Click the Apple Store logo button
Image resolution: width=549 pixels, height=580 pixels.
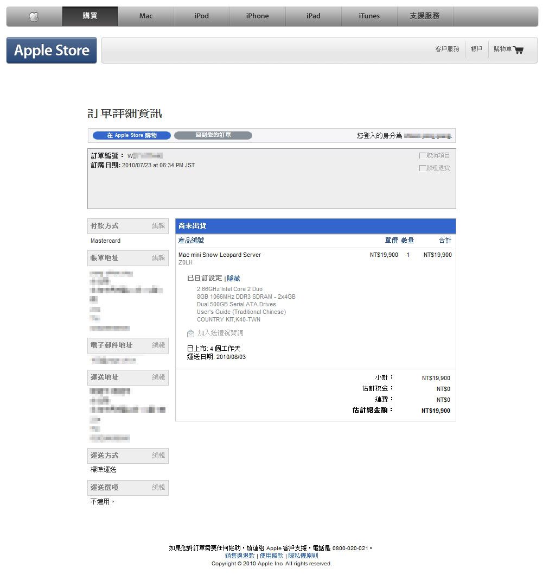coord(52,51)
